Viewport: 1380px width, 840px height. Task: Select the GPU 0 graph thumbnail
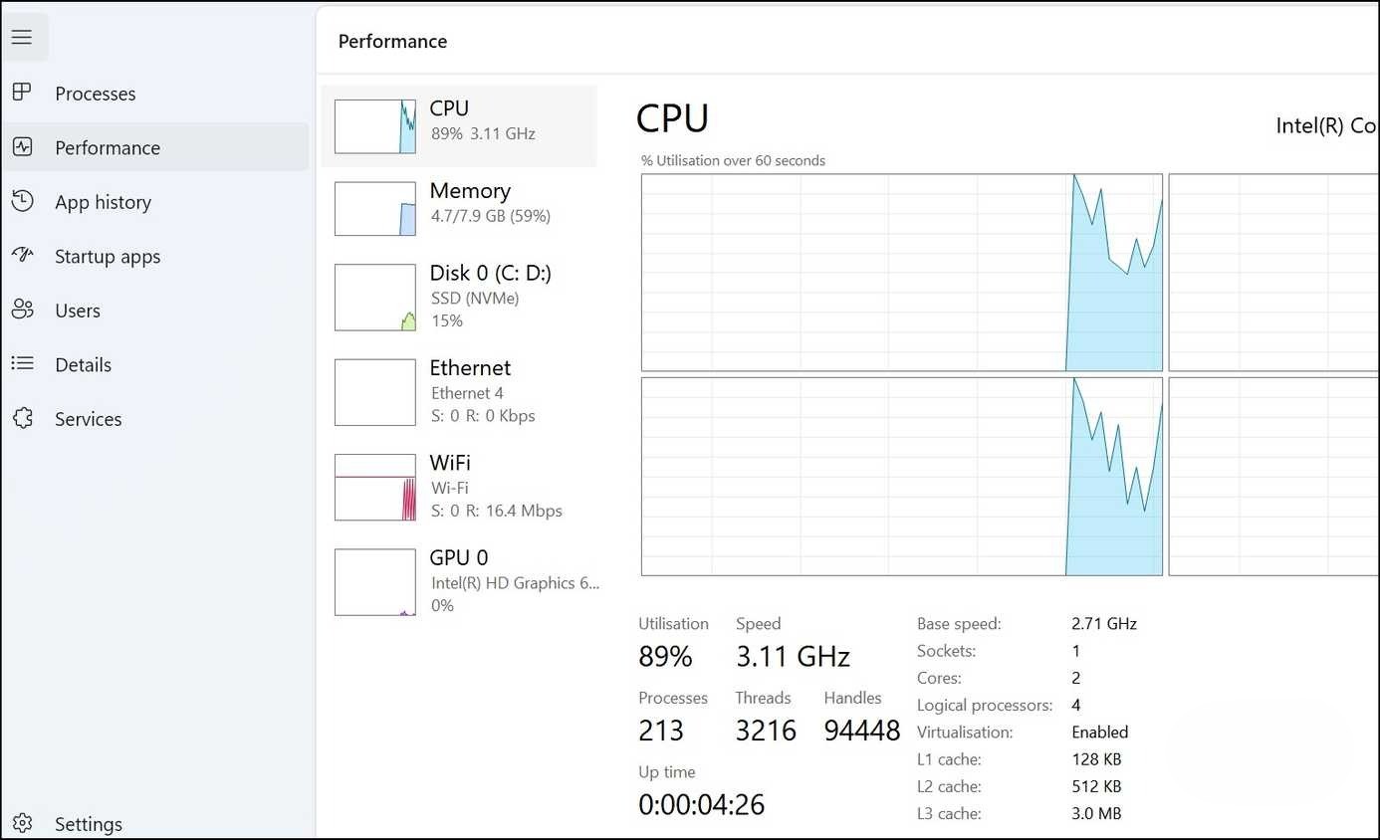click(x=375, y=582)
